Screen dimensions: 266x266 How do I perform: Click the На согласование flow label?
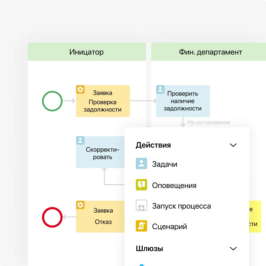(x=209, y=122)
